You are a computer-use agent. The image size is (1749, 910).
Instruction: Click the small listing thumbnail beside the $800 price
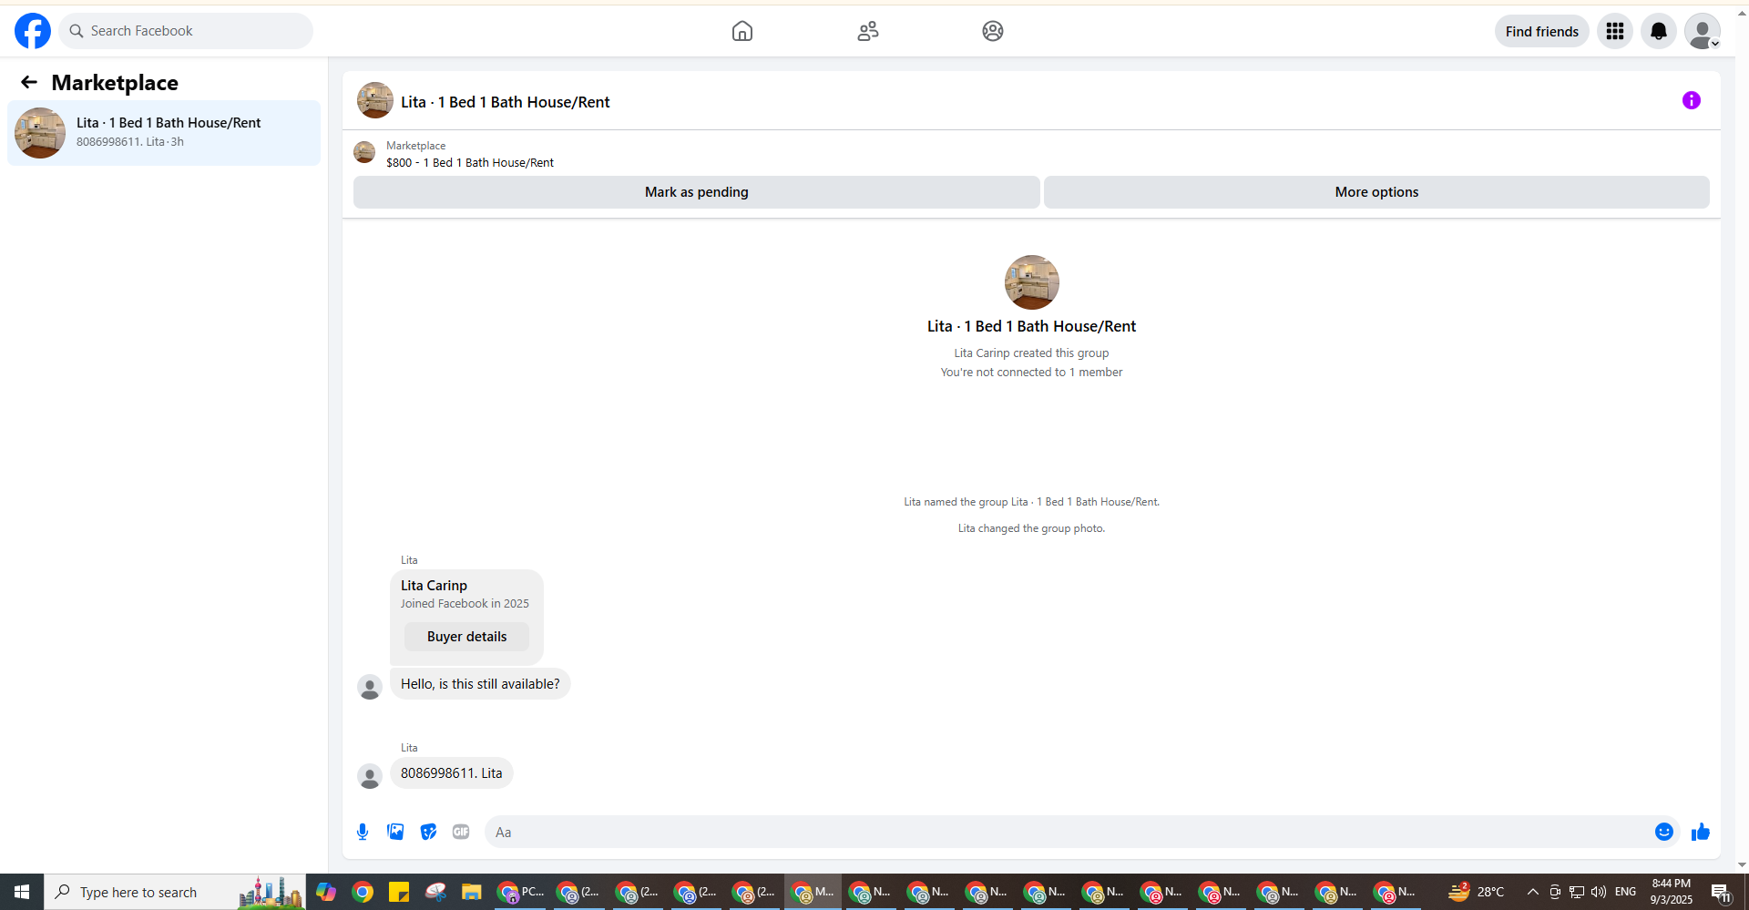pos(364,152)
